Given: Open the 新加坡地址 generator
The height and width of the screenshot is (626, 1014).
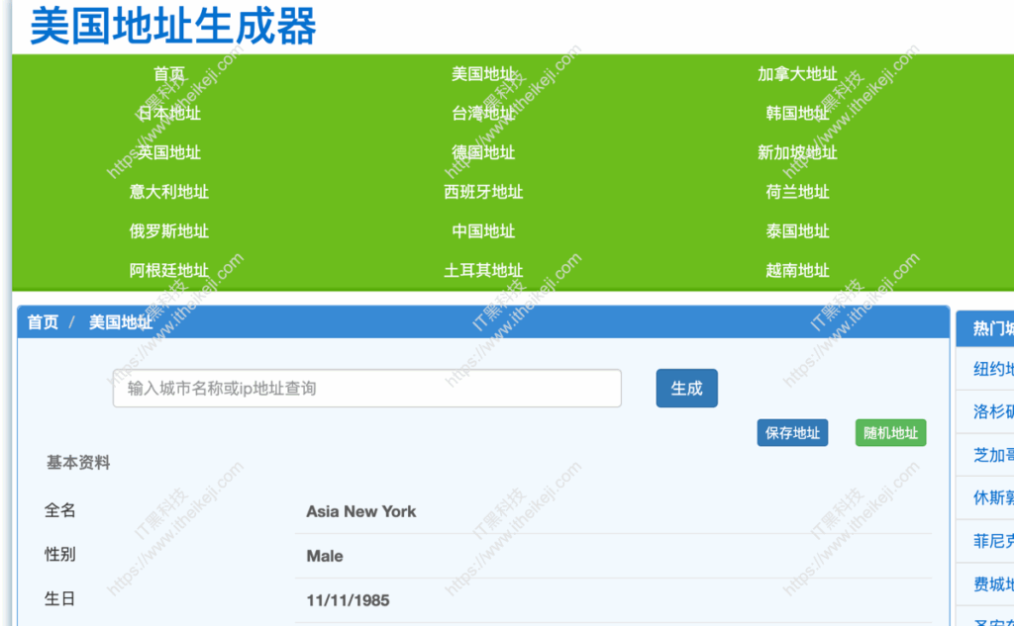Looking at the screenshot, I should click(x=797, y=152).
